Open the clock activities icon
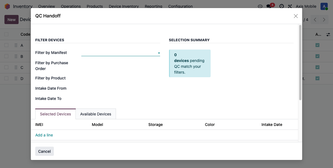The image size is (333, 168). (281, 6)
